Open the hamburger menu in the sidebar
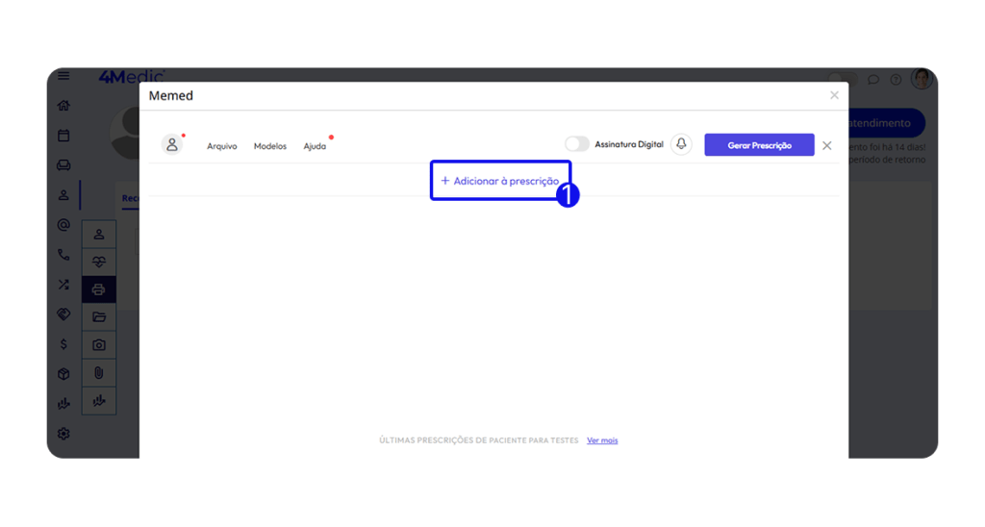Image resolution: width=985 pixels, height=527 pixels. tap(63, 76)
